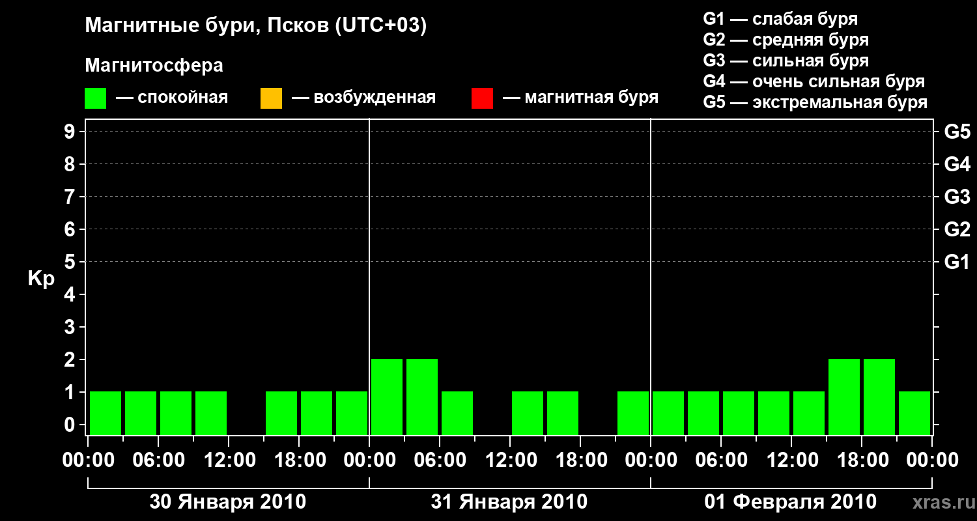The height and width of the screenshot is (521, 977).
Task: Click the '30 Января 2010' date label
Action: (227, 502)
